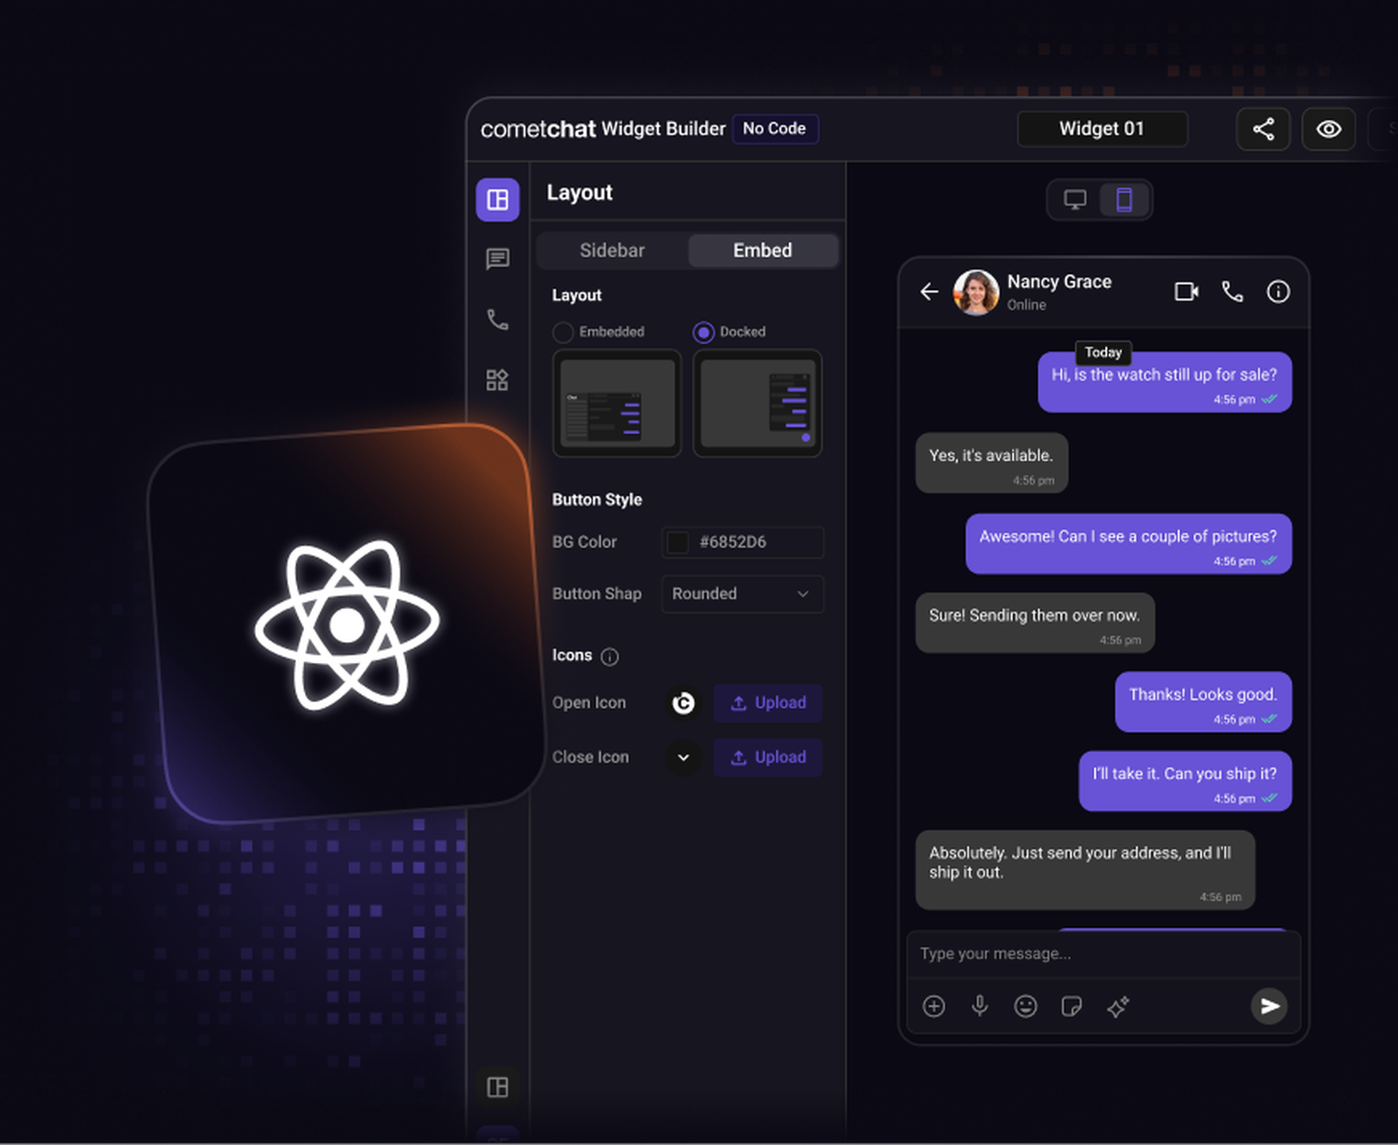This screenshot has width=1398, height=1145.
Task: Choose the Docked layout thumbnail
Action: (x=758, y=404)
